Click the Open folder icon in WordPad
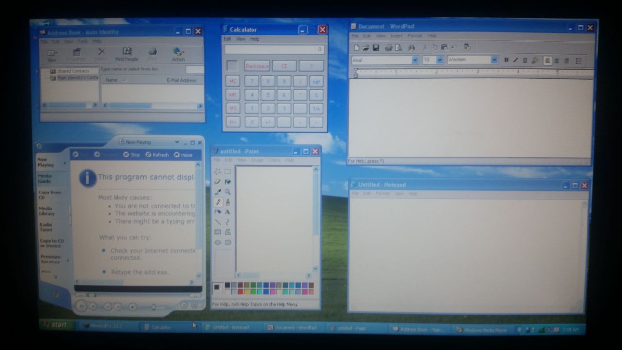The height and width of the screenshot is (350, 622). (366, 47)
